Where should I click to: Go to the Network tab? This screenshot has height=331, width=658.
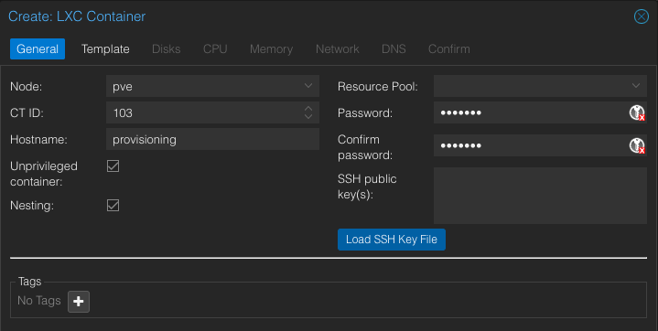pyautogui.click(x=338, y=48)
